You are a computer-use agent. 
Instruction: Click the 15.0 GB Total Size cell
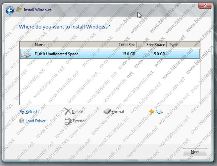(x=129, y=54)
